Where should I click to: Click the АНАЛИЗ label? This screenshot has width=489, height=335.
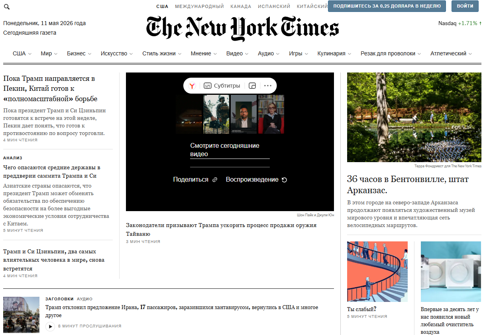(13, 158)
